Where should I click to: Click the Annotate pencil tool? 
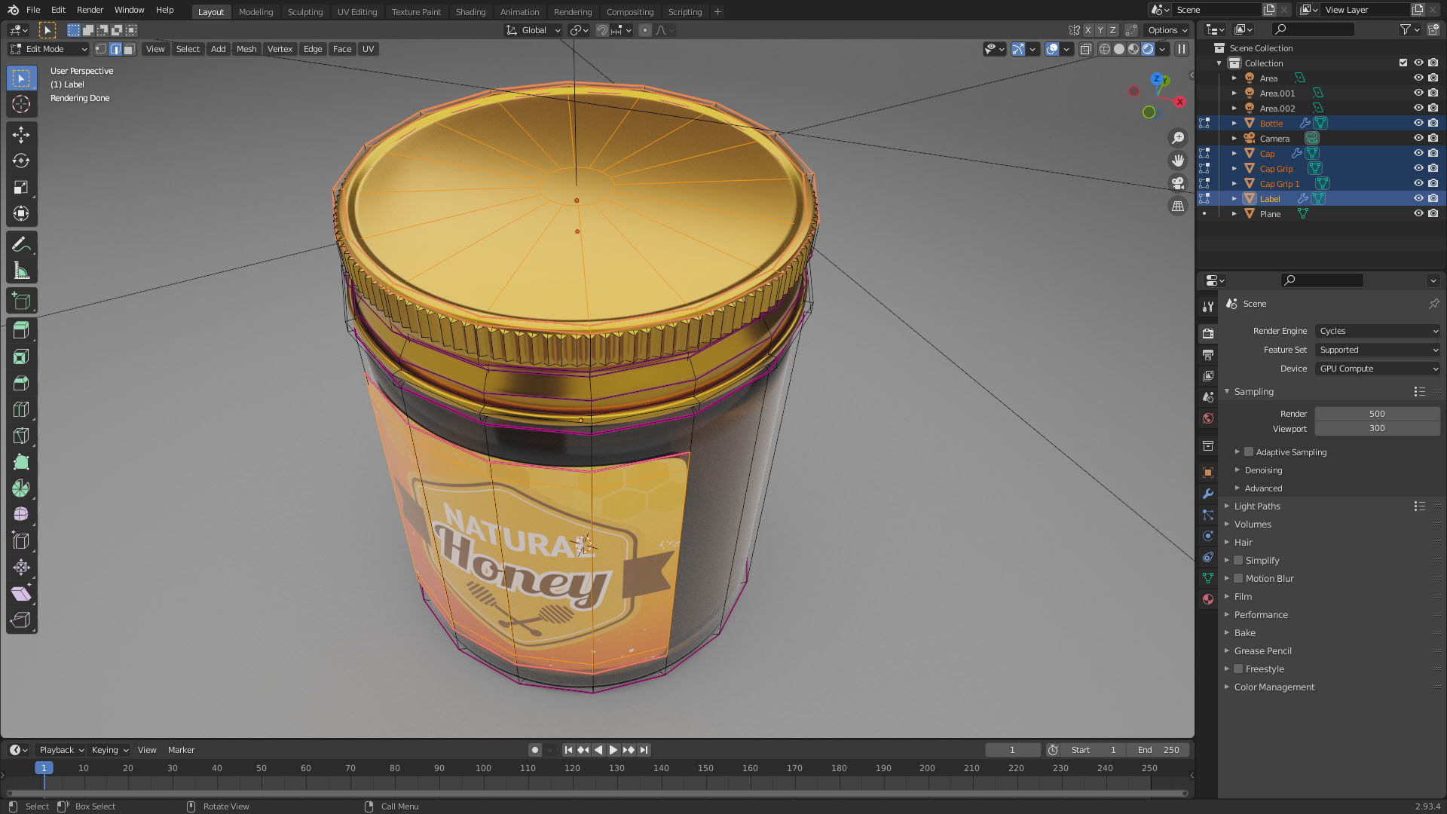pos(21,244)
